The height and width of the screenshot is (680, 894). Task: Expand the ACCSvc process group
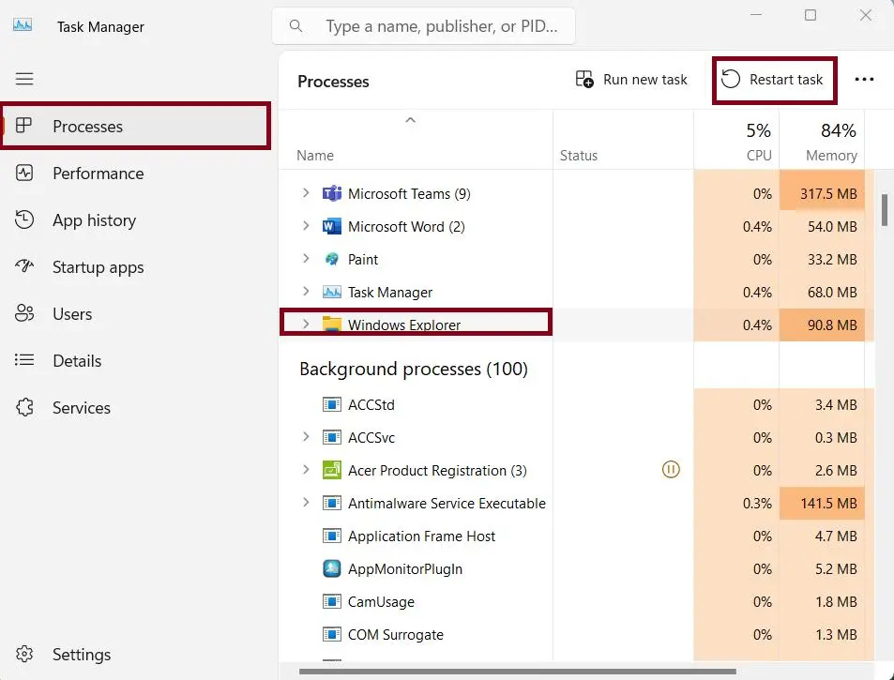[x=306, y=437]
